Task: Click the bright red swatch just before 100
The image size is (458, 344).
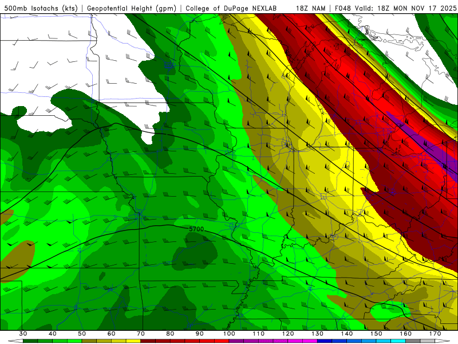Action: pos(222,341)
